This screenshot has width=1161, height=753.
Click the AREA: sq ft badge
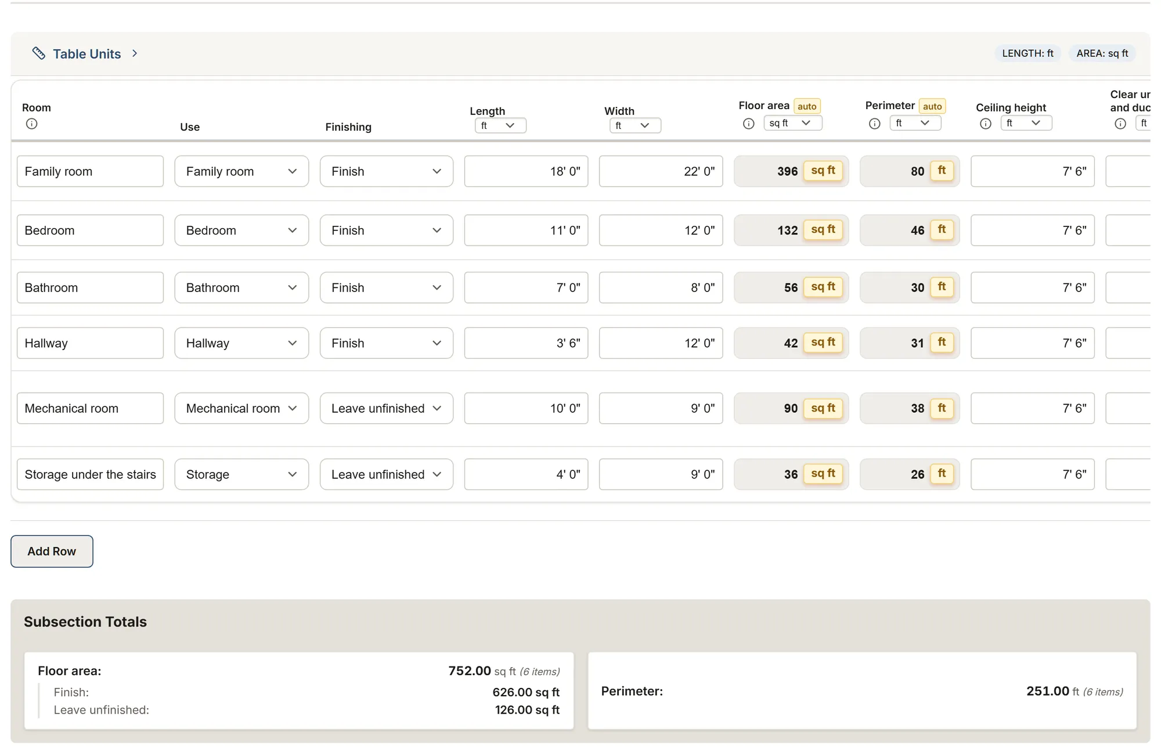[x=1102, y=53]
